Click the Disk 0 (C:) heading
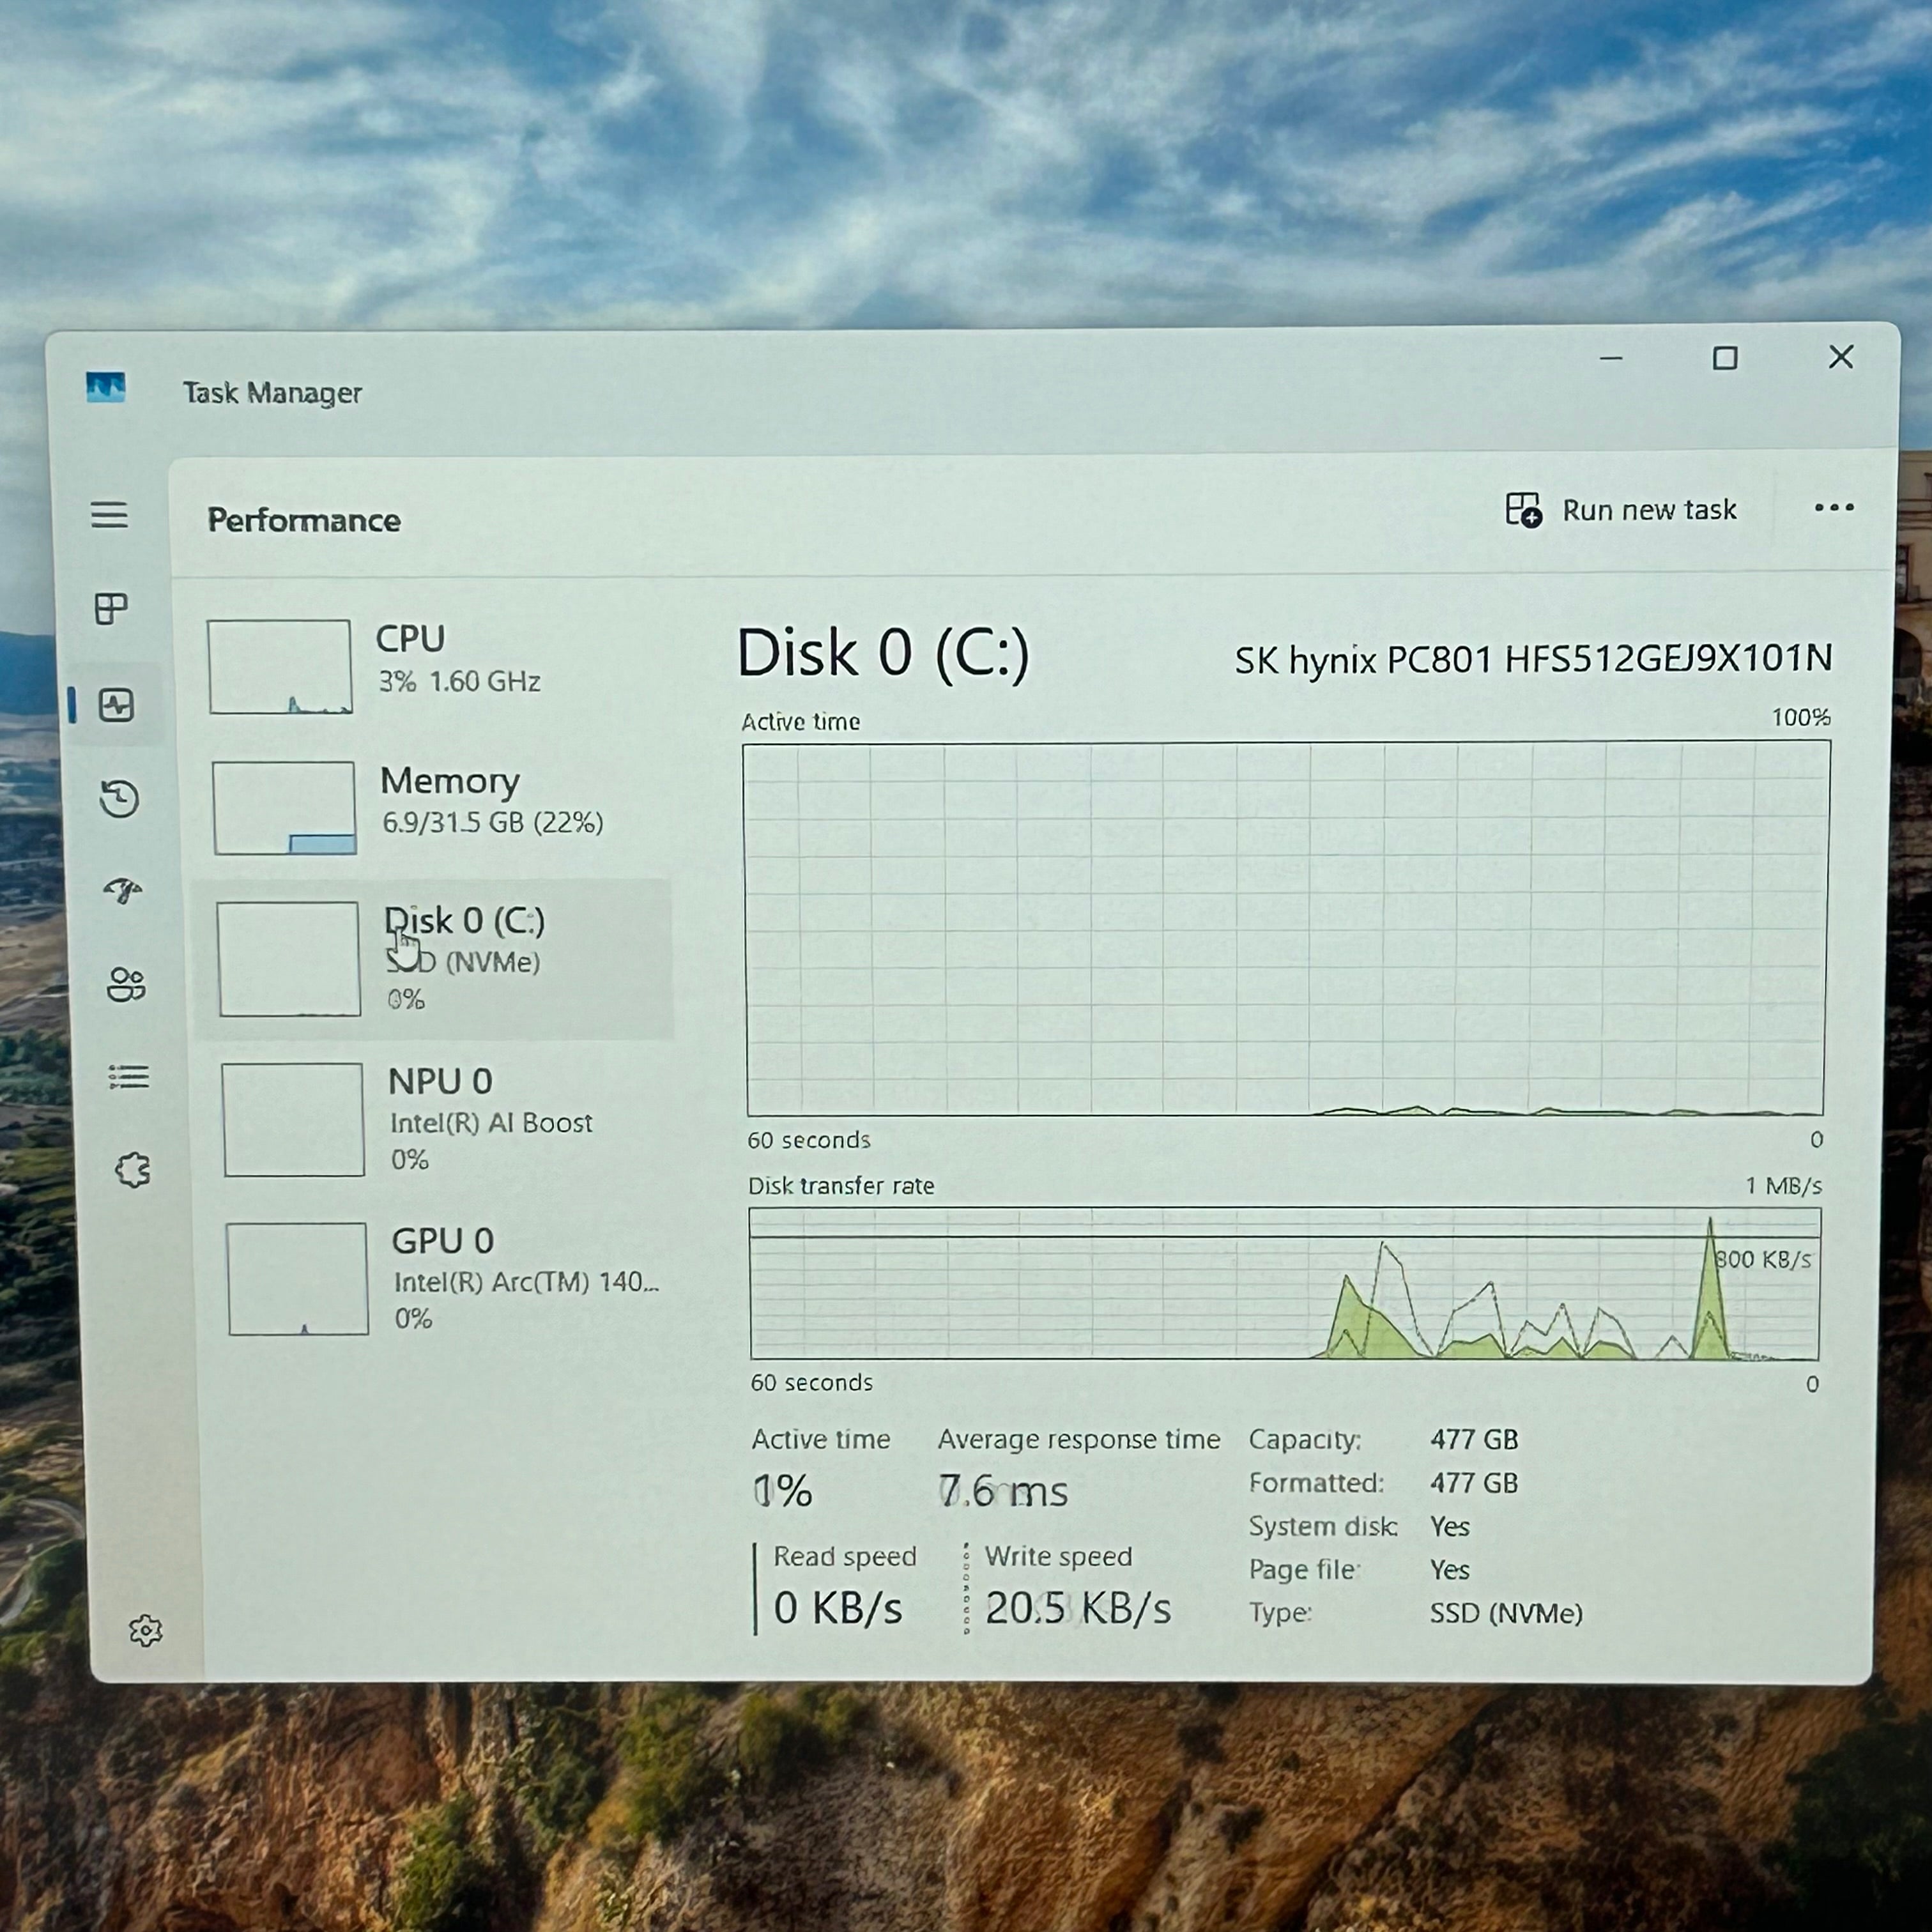 coord(883,653)
